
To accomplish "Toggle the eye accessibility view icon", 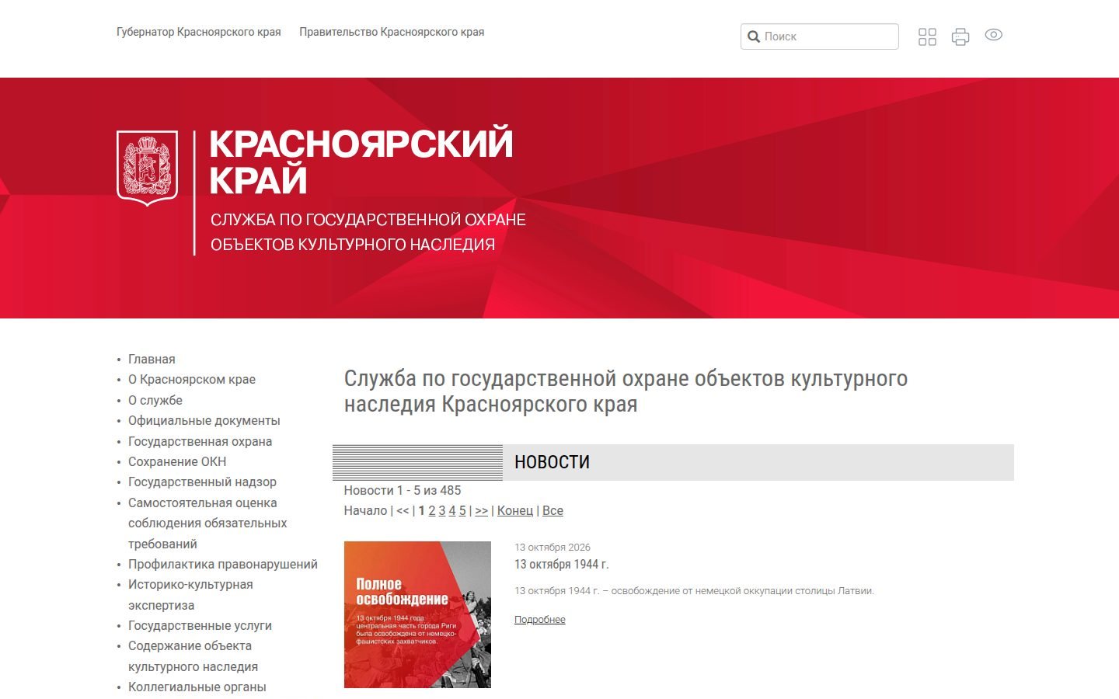I will (993, 35).
